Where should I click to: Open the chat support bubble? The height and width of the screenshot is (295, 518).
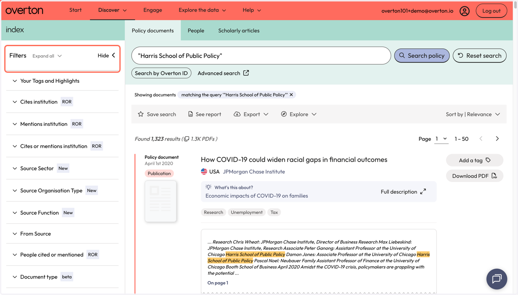[497, 279]
